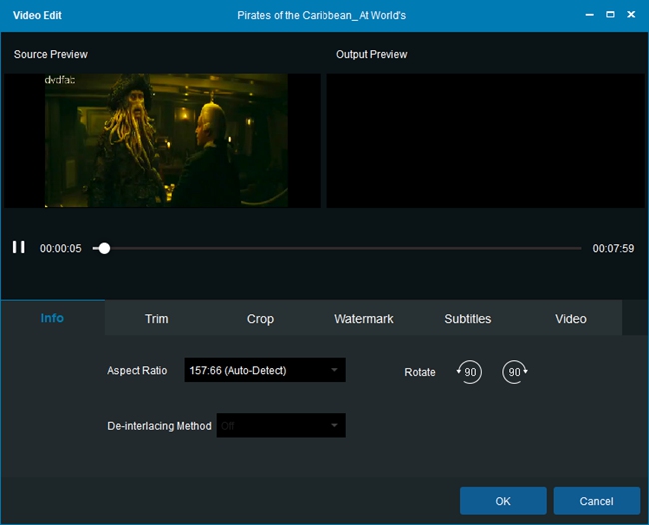Click the Aspect Ratio dropdown arrow
Image resolution: width=649 pixels, height=525 pixels.
(x=335, y=370)
